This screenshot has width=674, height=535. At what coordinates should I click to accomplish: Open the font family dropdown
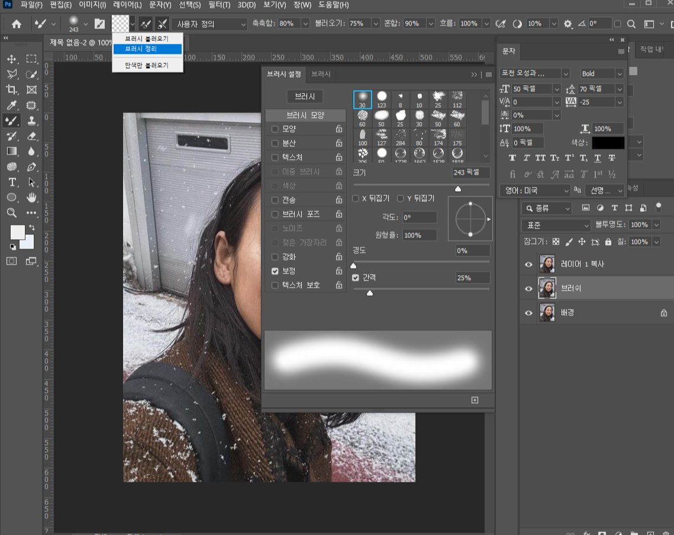click(535, 73)
